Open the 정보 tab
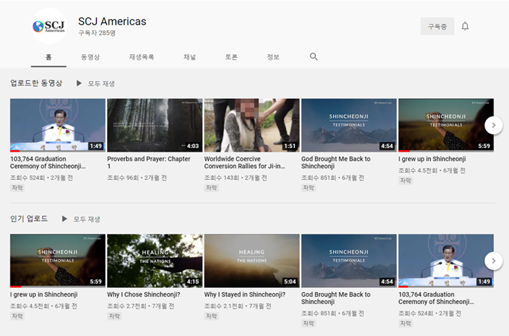Viewport: 509px width, 336px height. point(273,57)
